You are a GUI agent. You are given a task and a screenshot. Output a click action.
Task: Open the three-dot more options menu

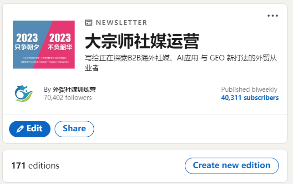(273, 16)
